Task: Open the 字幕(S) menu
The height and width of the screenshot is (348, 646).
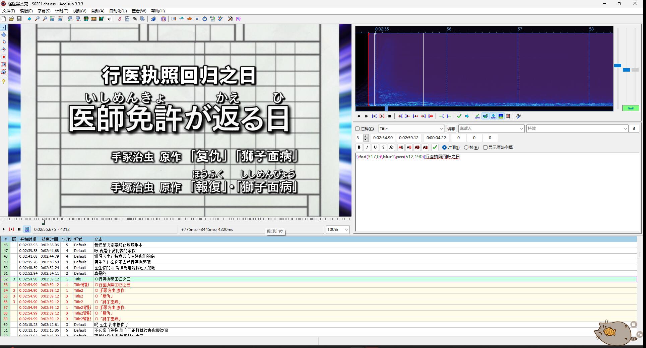Action: (44, 11)
